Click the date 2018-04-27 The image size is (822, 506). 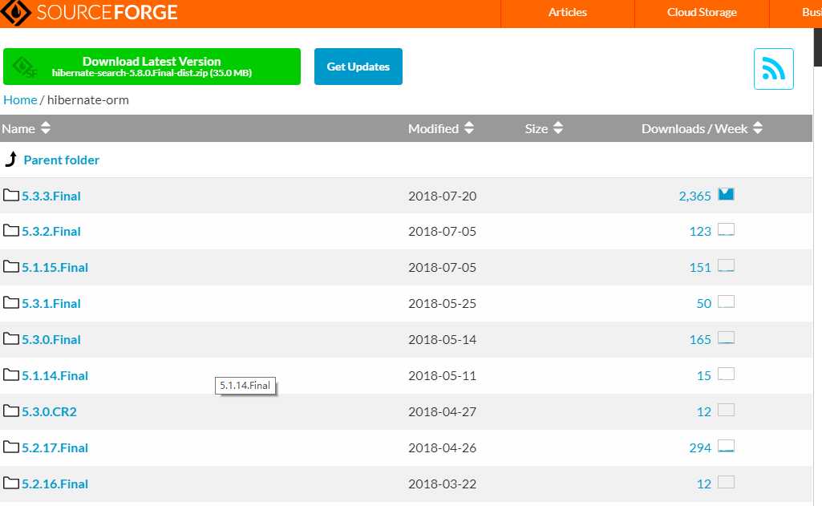coord(443,411)
